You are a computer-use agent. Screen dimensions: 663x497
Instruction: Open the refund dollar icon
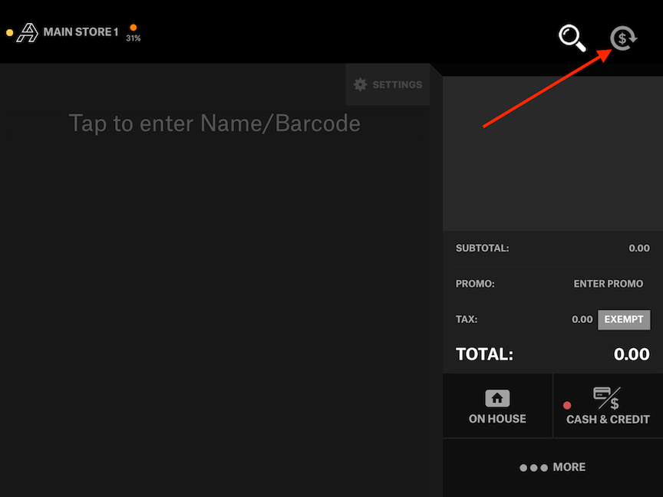(x=623, y=38)
